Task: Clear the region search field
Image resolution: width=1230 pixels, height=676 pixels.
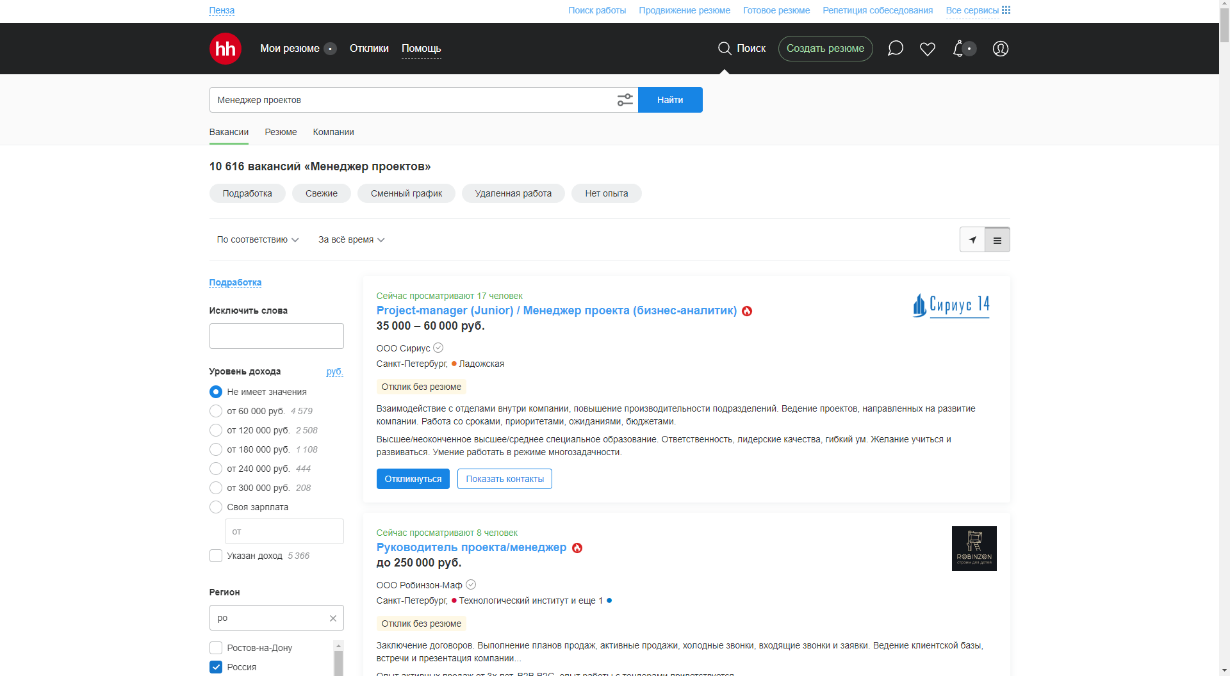Action: pos(333,618)
